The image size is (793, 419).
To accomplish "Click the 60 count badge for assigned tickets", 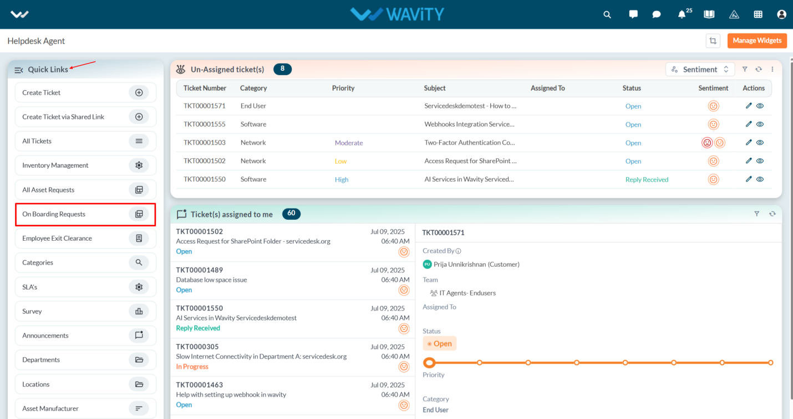I will pyautogui.click(x=291, y=213).
